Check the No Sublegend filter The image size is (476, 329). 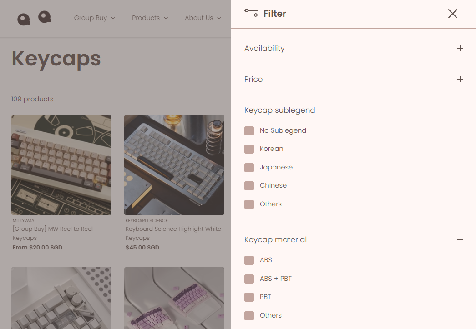249,130
